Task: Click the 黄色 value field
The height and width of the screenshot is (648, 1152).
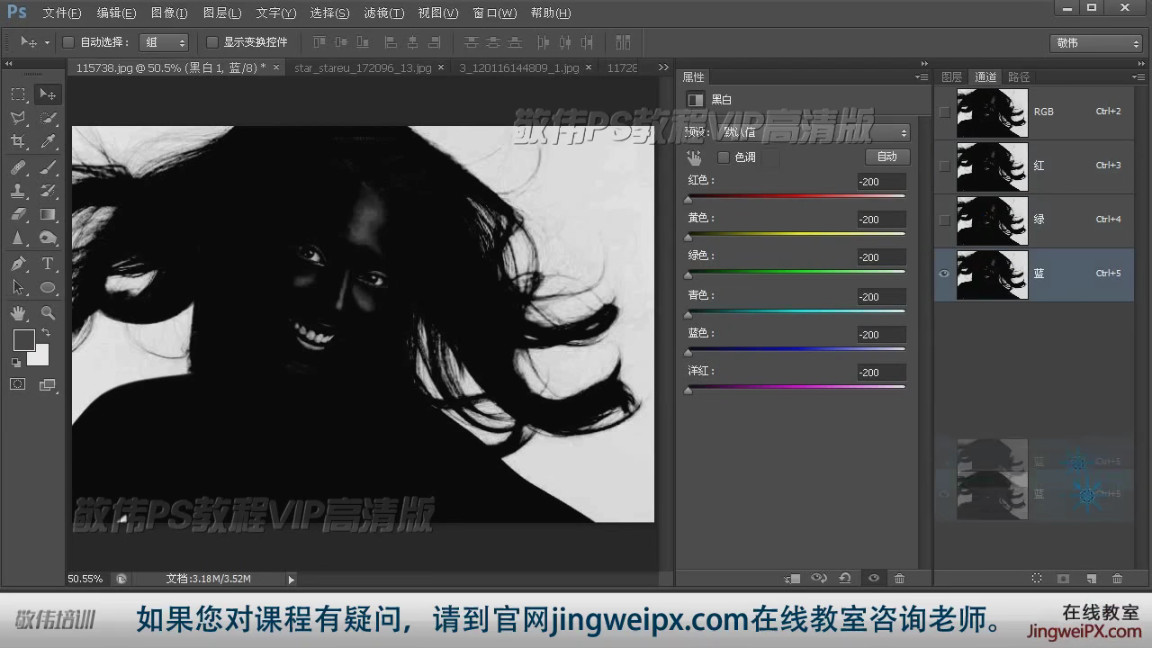Action: [x=881, y=220]
